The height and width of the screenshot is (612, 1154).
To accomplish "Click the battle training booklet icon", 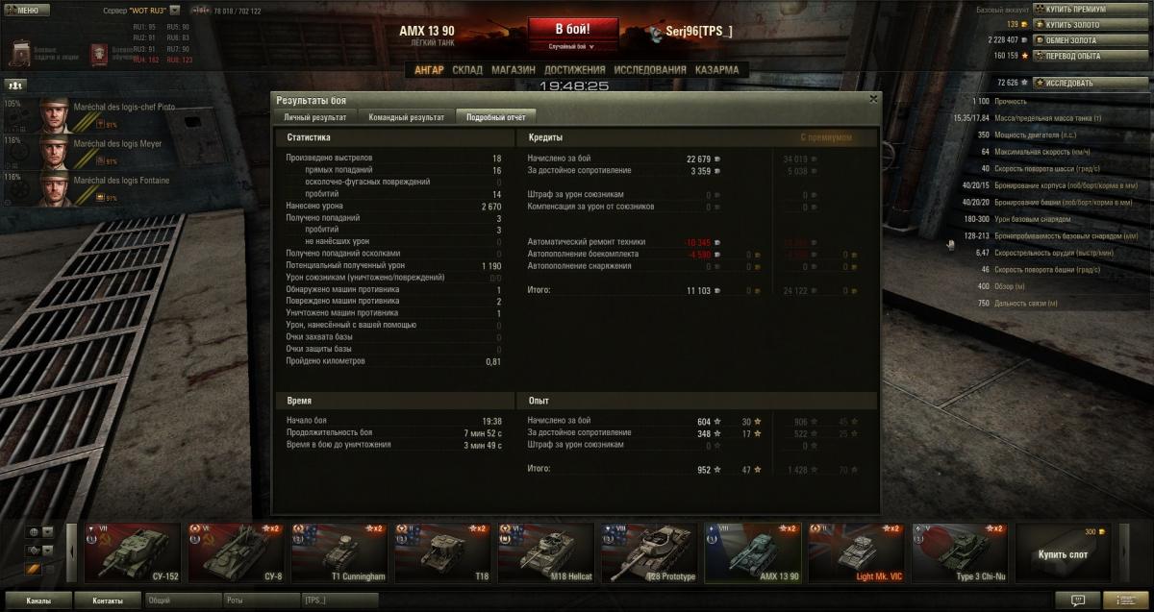I will [99, 54].
